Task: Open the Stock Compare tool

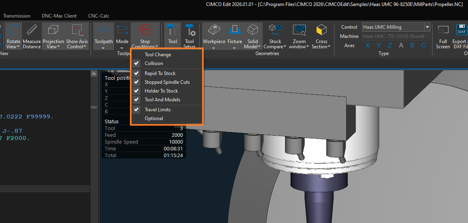Action: 275,30
